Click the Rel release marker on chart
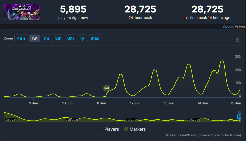 (107, 88)
